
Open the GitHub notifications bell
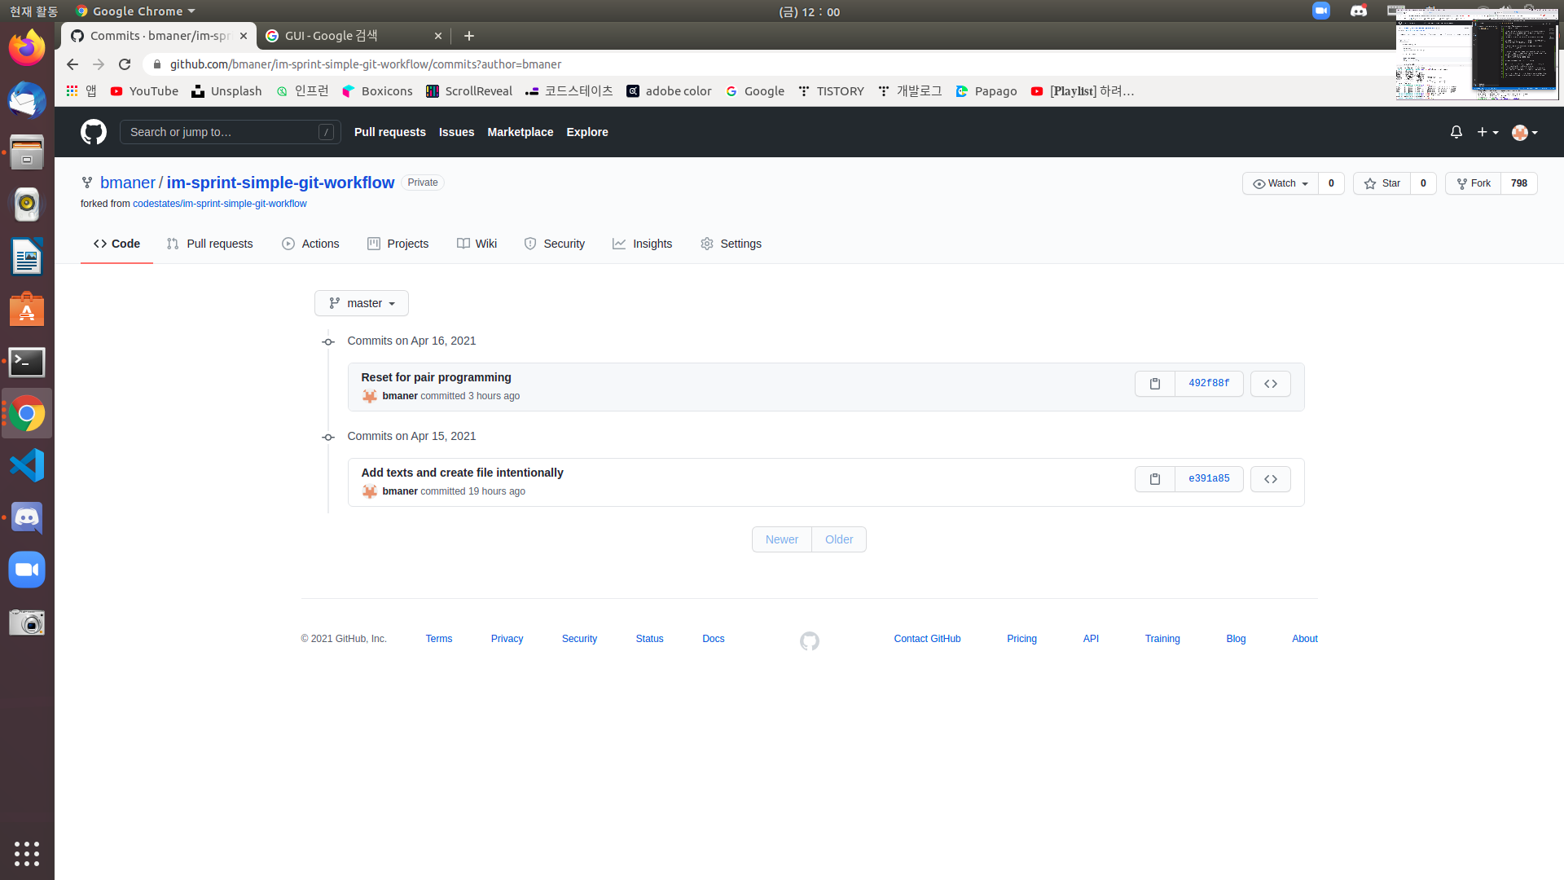[x=1456, y=132]
